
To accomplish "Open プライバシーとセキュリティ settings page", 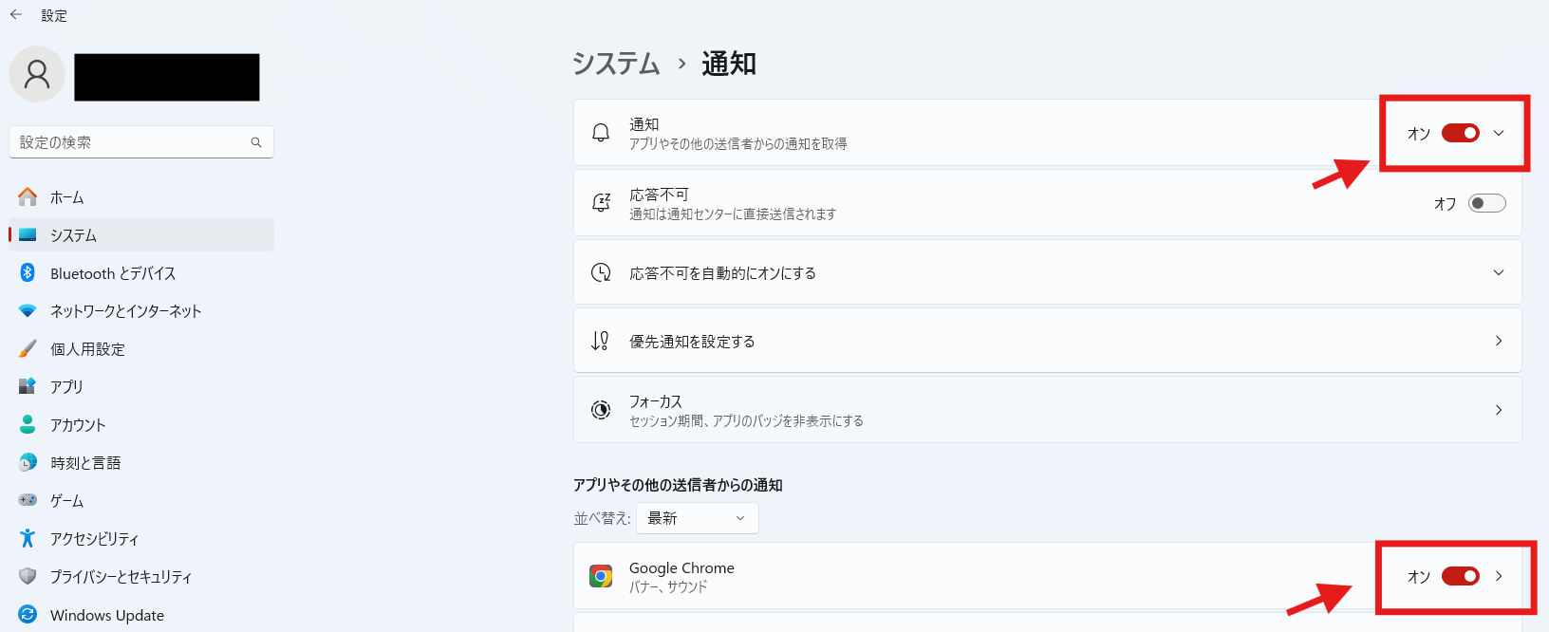I will 141,576.
